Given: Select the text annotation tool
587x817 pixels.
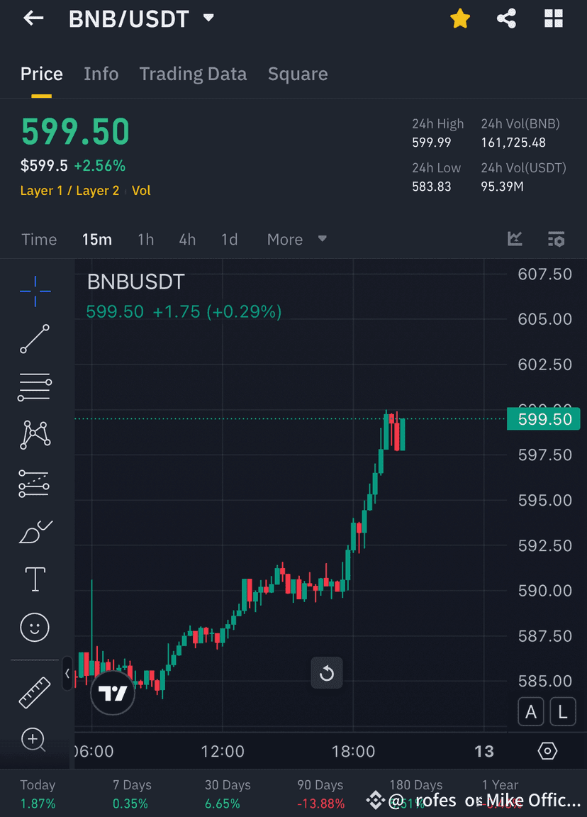Looking at the screenshot, I should (34, 579).
